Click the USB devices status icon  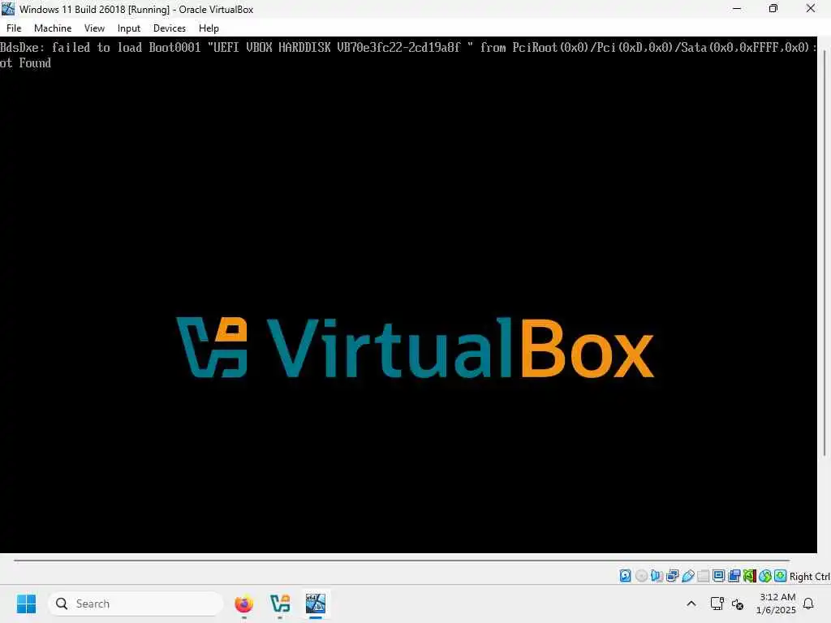688,576
